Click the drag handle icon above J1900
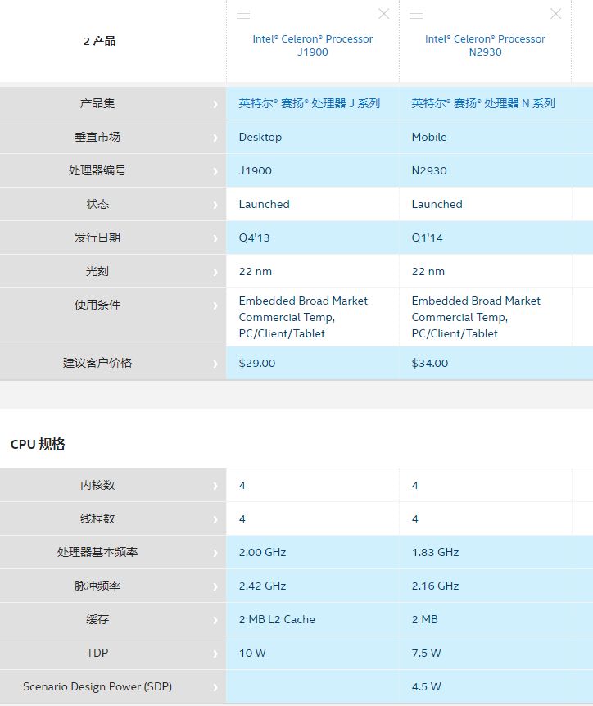Image resolution: width=593 pixels, height=706 pixels. tap(243, 15)
